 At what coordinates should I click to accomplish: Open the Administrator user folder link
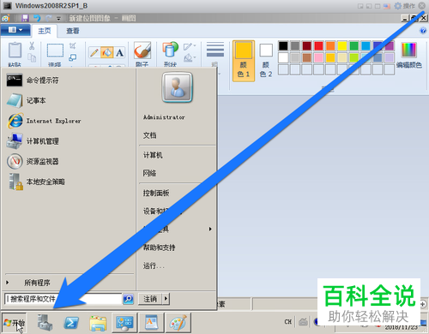pos(164,117)
